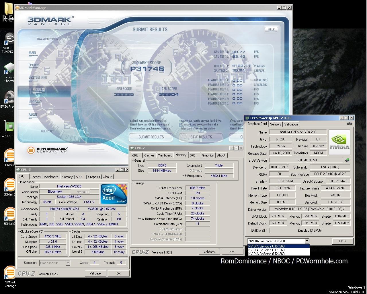Click the CPU score 28904
The height and width of the screenshot is (294, 367).
pos(169,94)
